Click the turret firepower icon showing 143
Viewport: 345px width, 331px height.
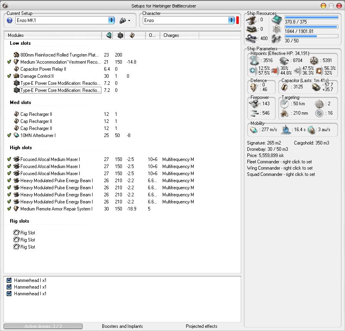click(x=254, y=104)
